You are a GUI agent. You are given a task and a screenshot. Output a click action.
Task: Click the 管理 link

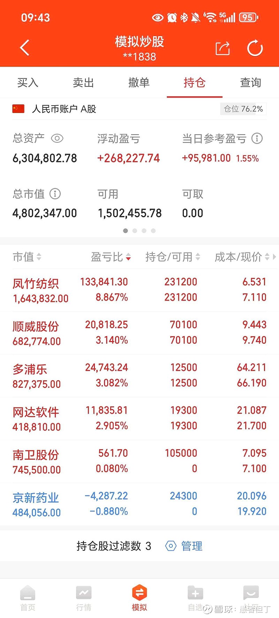pos(192,546)
